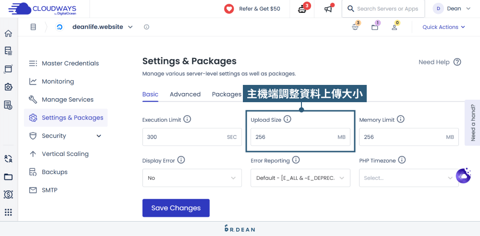Open the server-user icon in left rail
The image size is (480, 236).
8,105
